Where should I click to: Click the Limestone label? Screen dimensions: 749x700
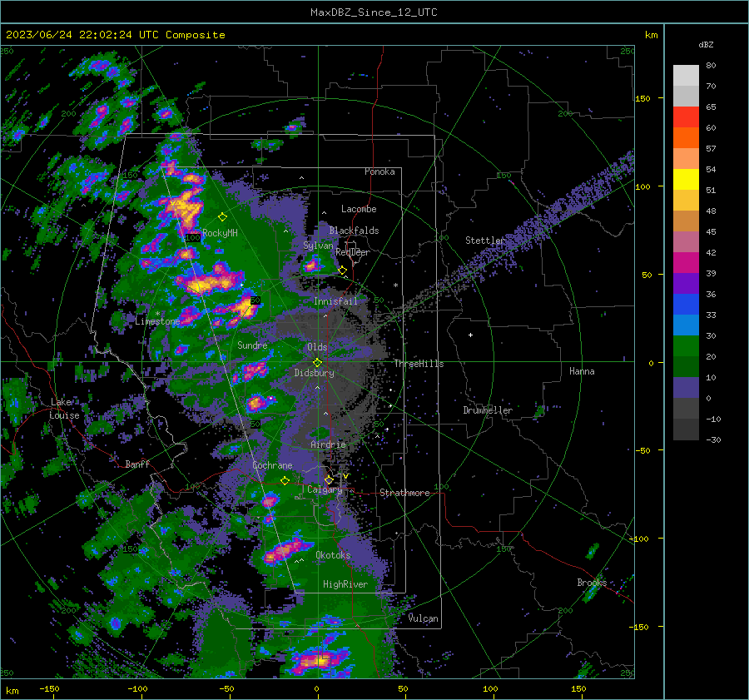(x=157, y=321)
